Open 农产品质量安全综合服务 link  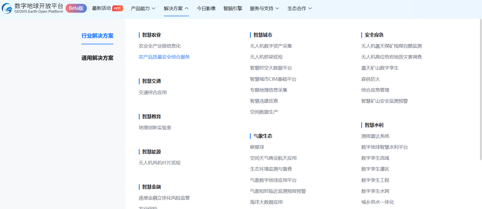164,57
